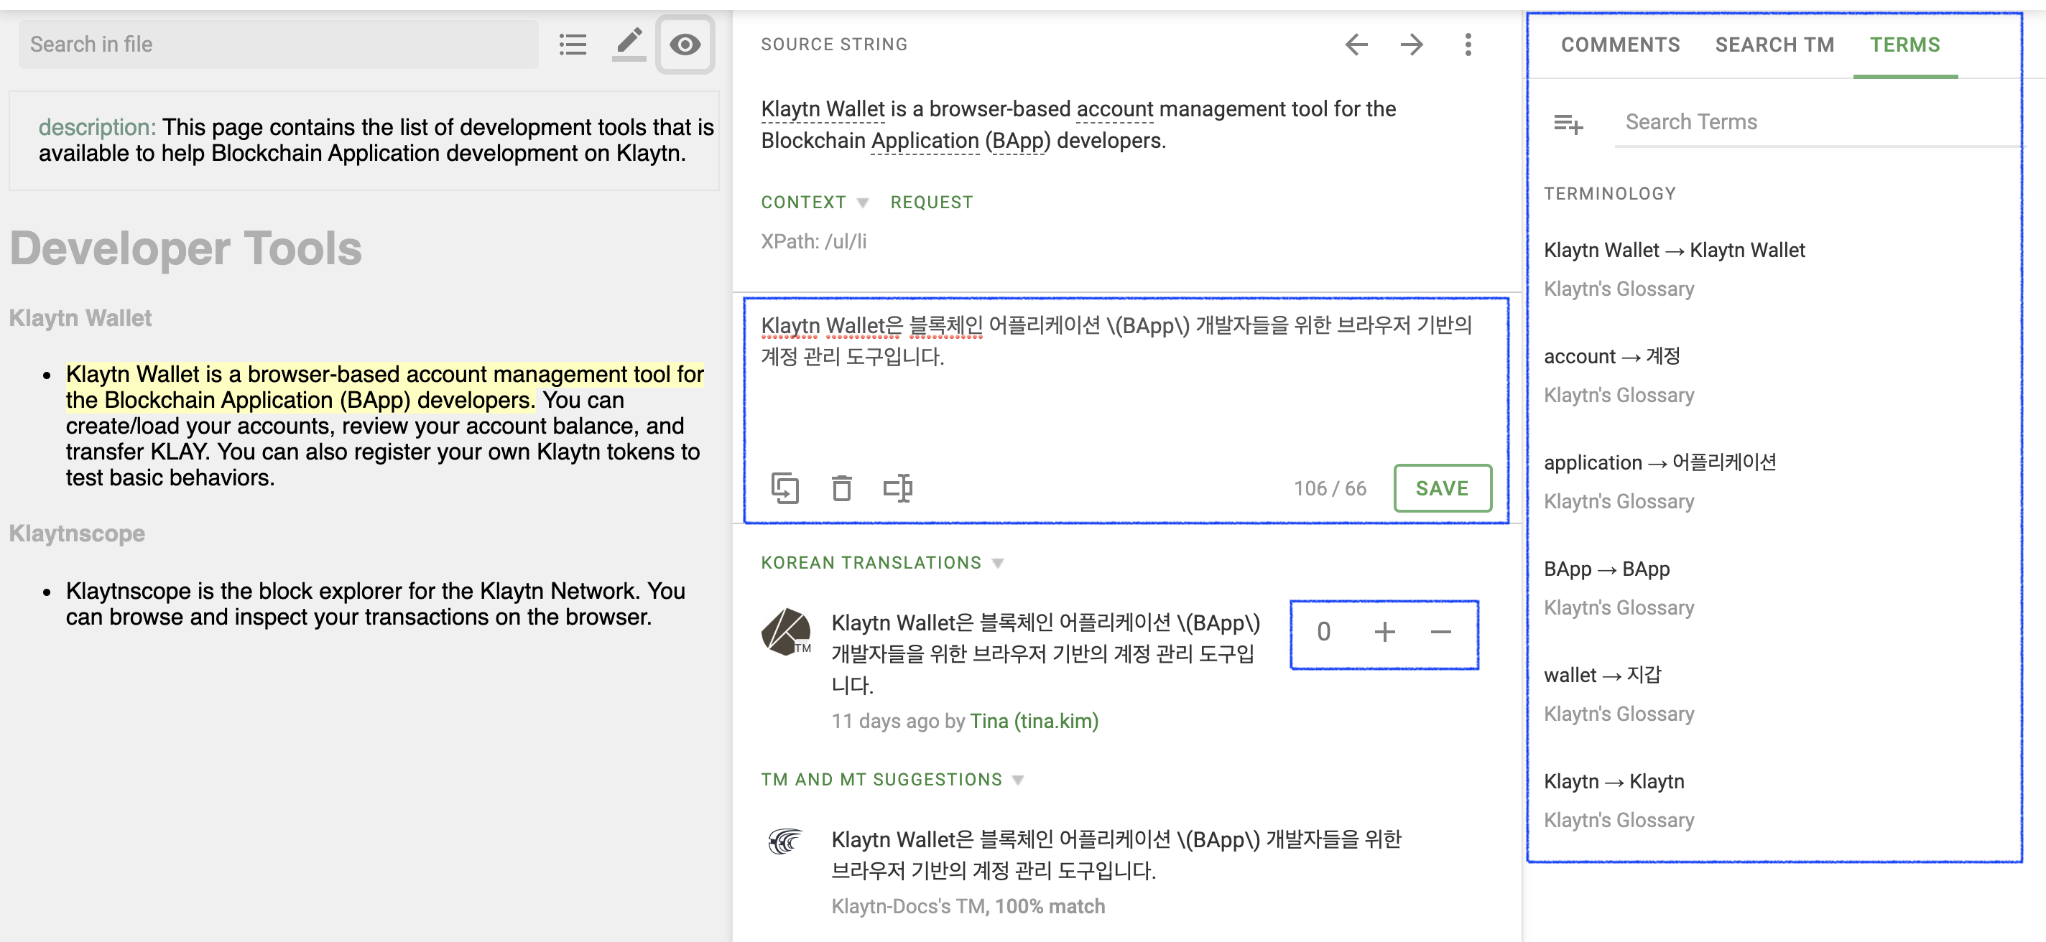Image resolution: width=2046 pixels, height=942 pixels.
Task: Open the SEARCH TM tab
Action: [1774, 45]
